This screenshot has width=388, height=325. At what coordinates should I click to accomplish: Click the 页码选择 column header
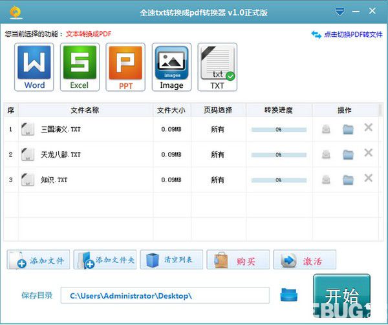pos(219,110)
